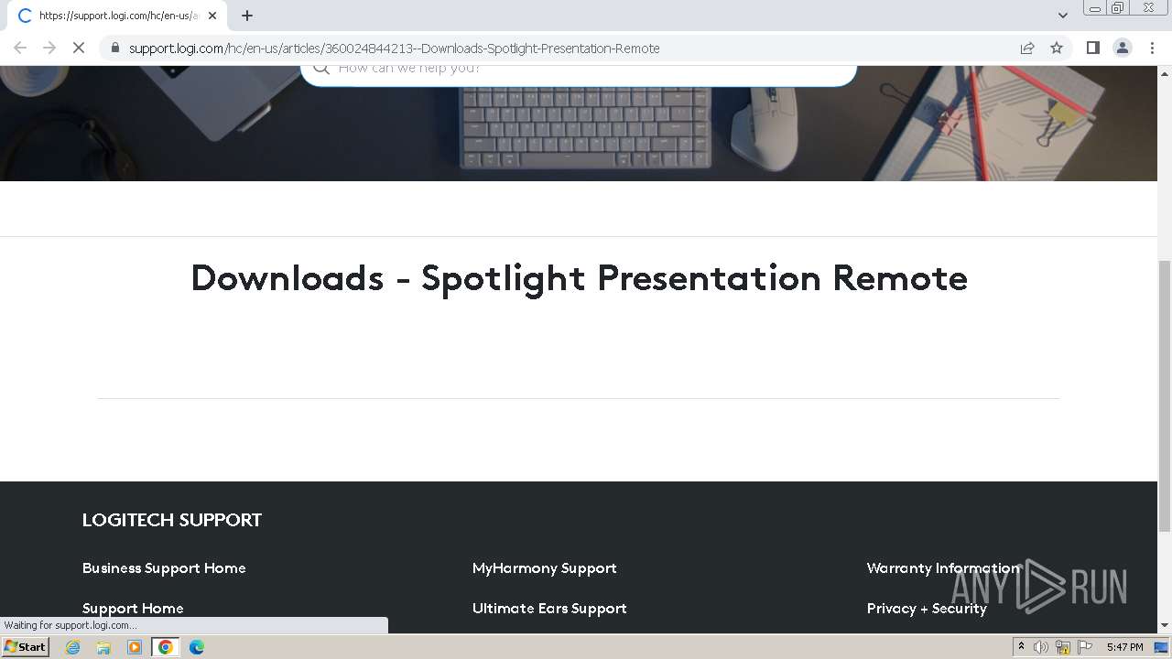Open the Chrome three-dot menu

(1152, 48)
